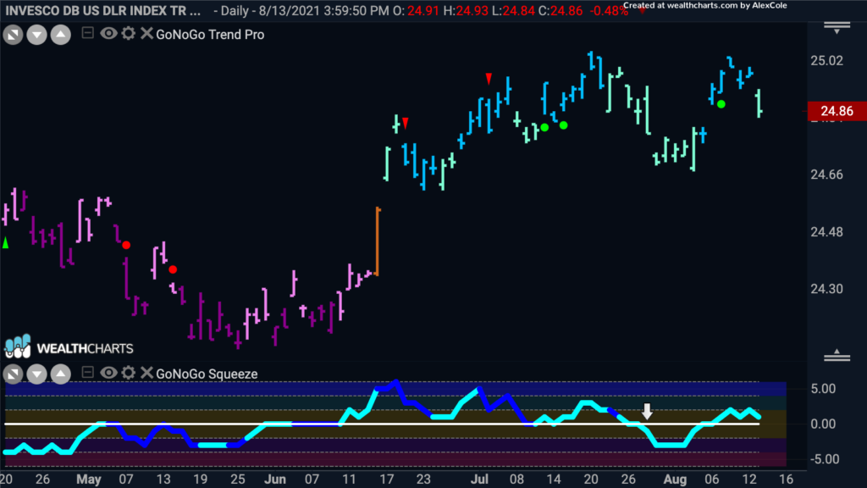Move GoNoGo Trend Pro panel down
This screenshot has width=867, height=488.
tap(36, 35)
